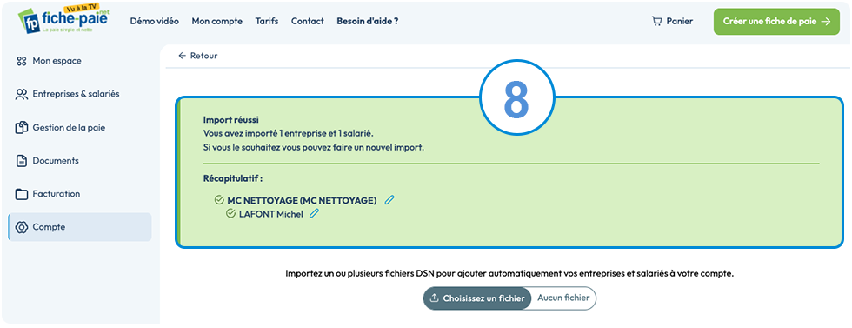
Task: Open the Contact page
Action: 308,21
